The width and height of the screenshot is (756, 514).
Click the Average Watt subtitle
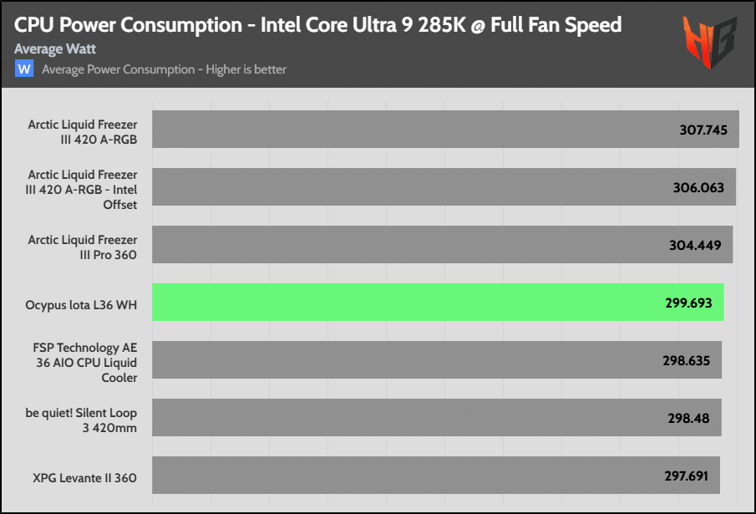[55, 49]
